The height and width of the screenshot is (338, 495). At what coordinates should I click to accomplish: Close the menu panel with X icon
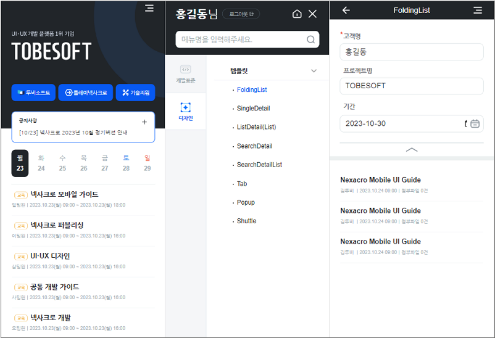tap(312, 14)
